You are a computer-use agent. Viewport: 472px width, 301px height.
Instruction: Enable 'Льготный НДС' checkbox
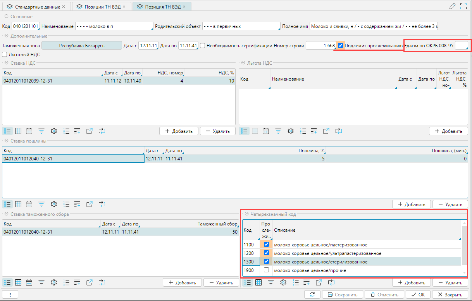5,55
